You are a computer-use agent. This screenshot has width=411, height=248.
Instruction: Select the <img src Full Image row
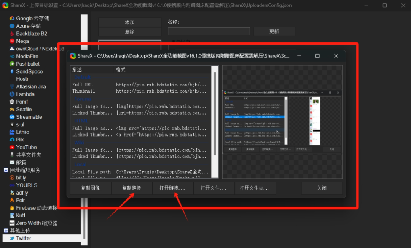[141, 128]
